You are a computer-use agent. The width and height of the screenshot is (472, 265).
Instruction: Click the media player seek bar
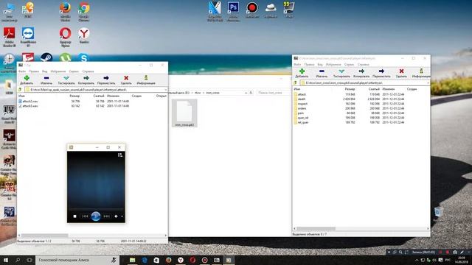click(96, 209)
